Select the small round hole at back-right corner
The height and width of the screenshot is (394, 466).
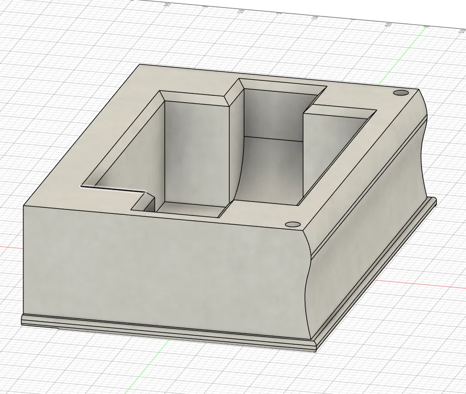tap(401, 93)
